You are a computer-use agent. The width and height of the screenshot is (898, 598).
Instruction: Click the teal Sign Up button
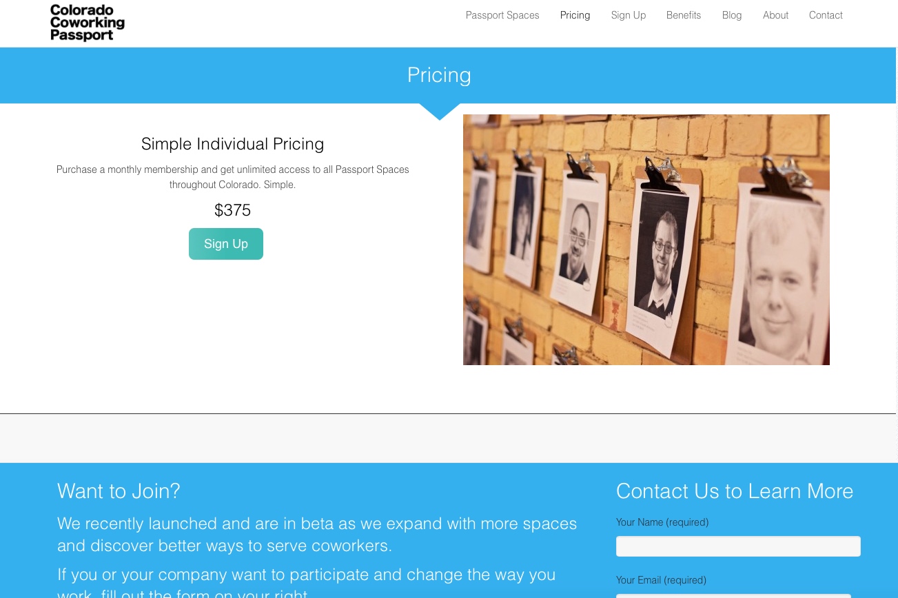226,244
